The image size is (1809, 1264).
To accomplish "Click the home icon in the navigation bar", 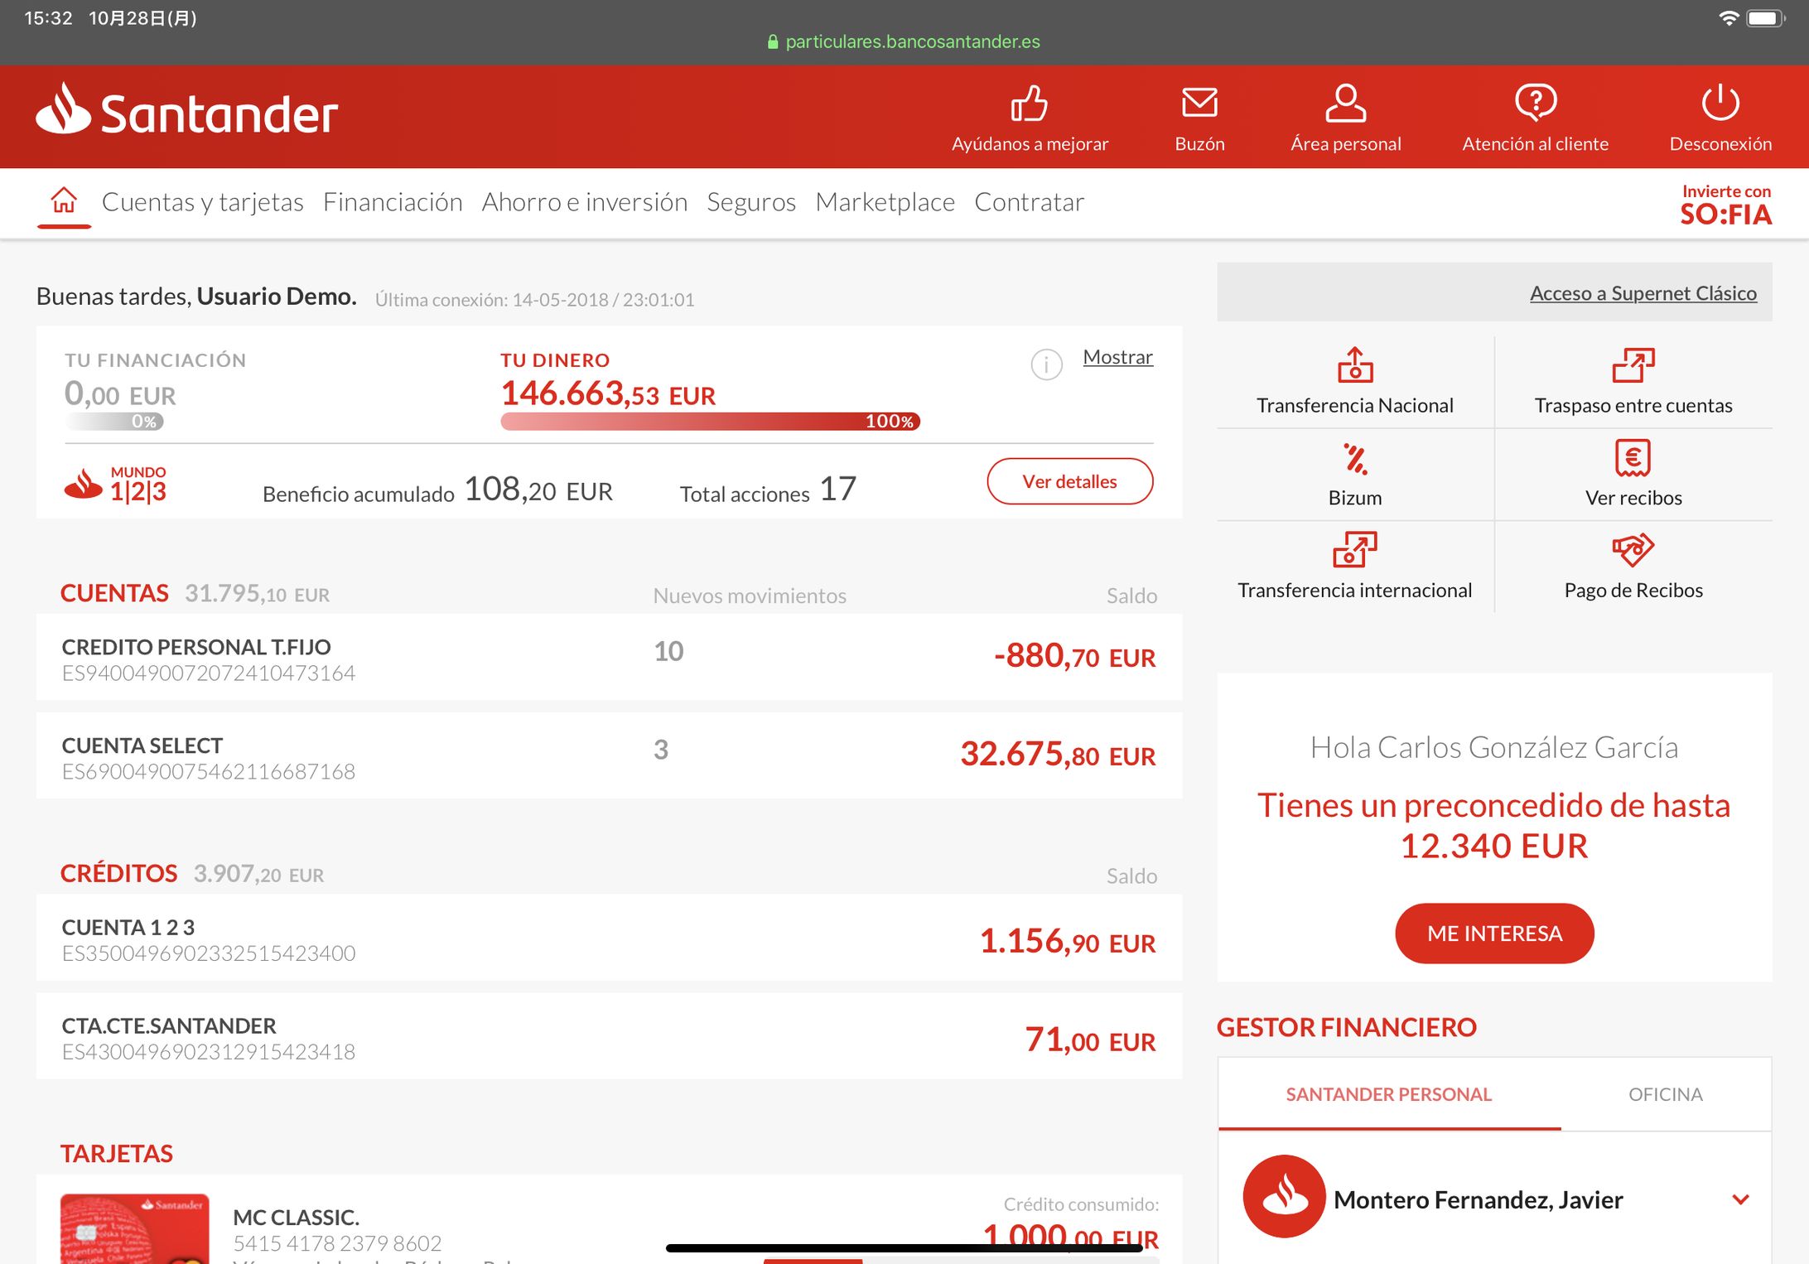I will pyautogui.click(x=64, y=200).
